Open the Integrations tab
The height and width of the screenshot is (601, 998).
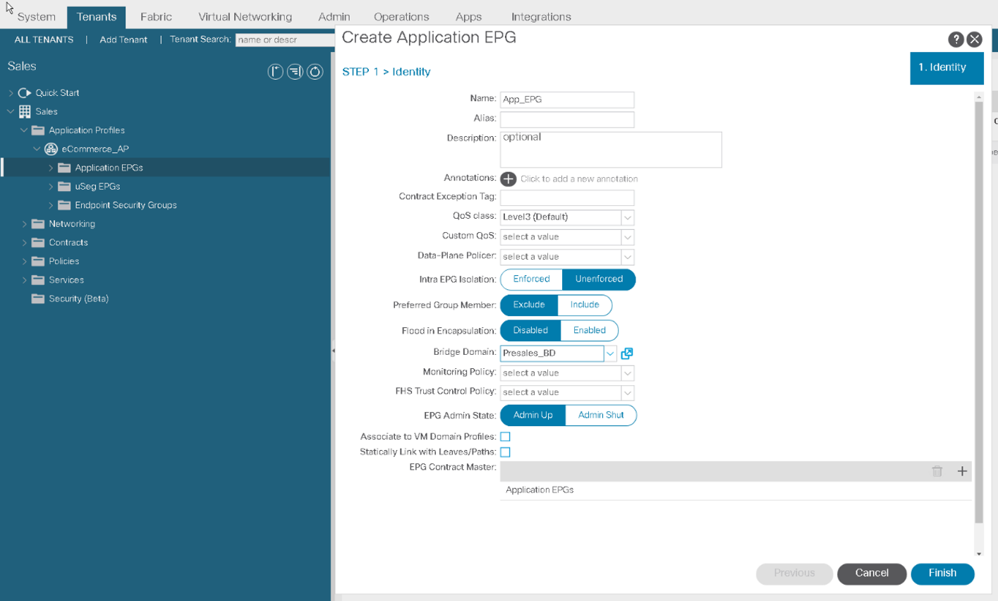(541, 17)
